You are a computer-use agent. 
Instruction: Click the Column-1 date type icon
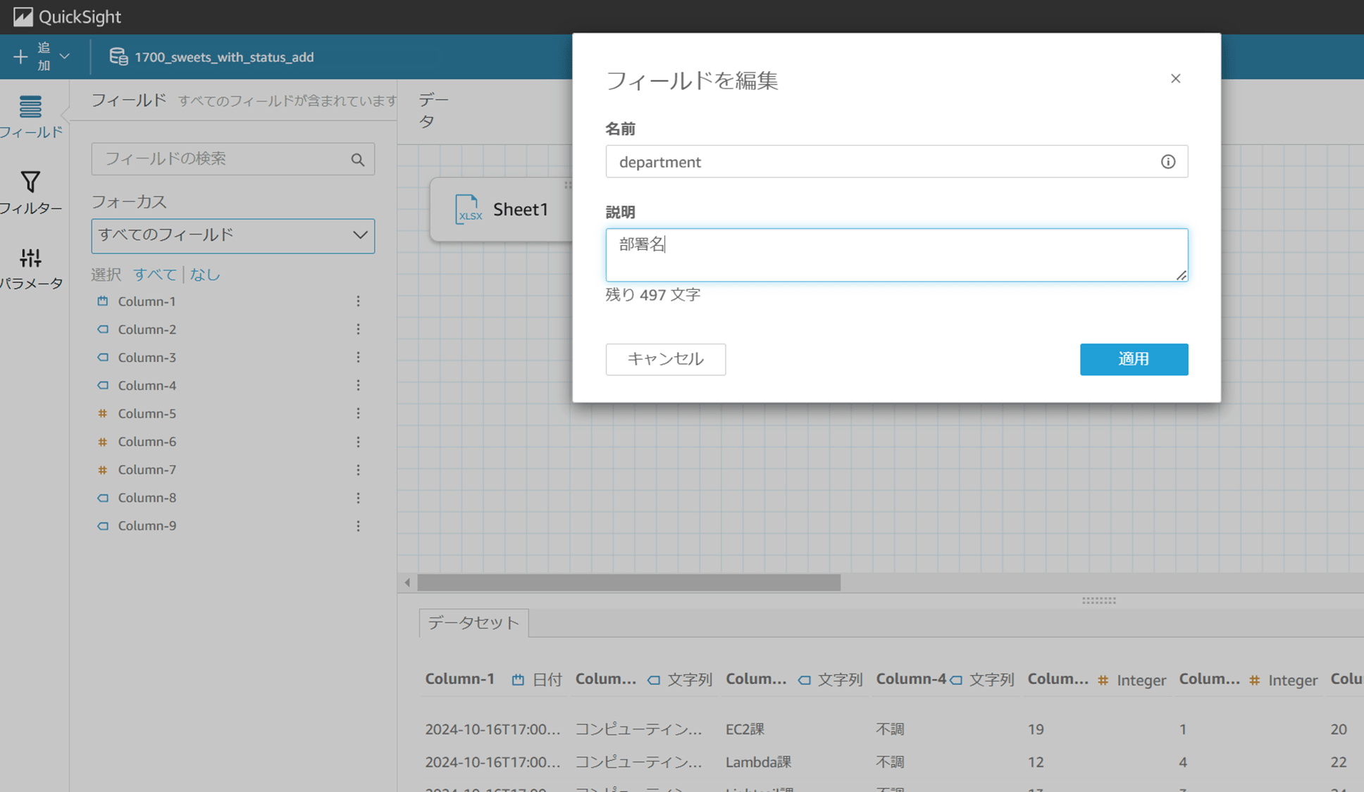tap(103, 301)
